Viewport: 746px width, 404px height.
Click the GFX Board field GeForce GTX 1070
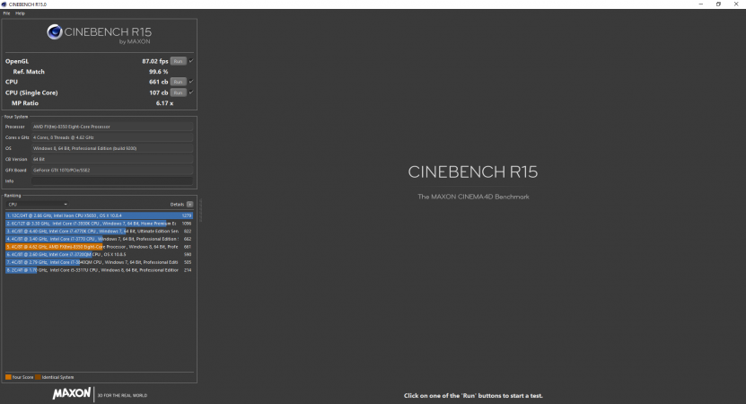112,170
